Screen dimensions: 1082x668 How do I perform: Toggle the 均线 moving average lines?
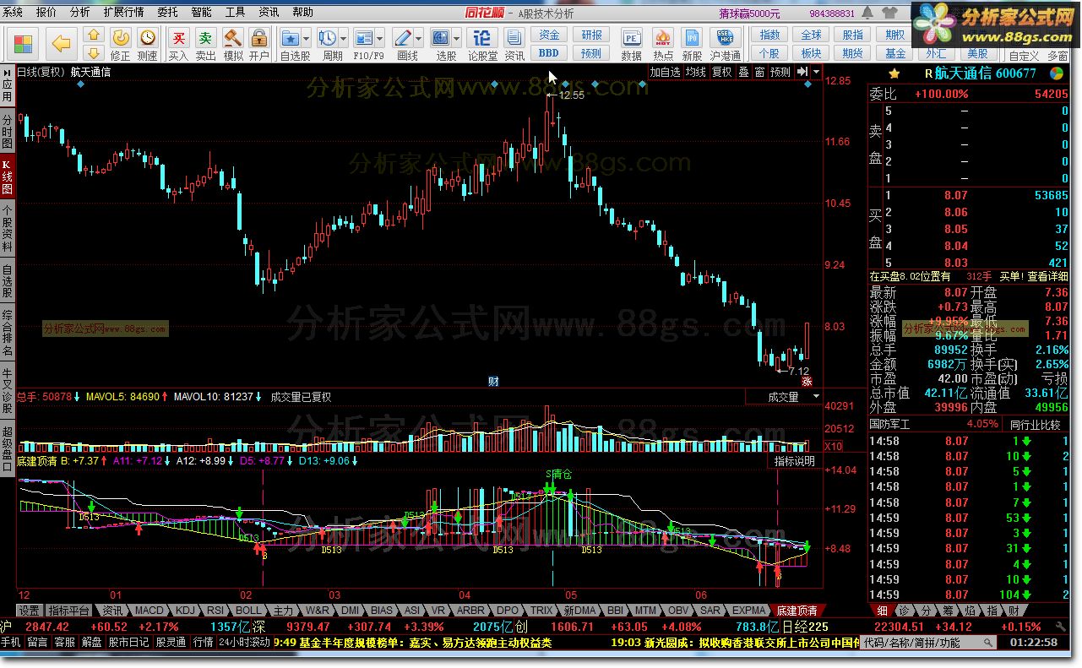pos(696,73)
